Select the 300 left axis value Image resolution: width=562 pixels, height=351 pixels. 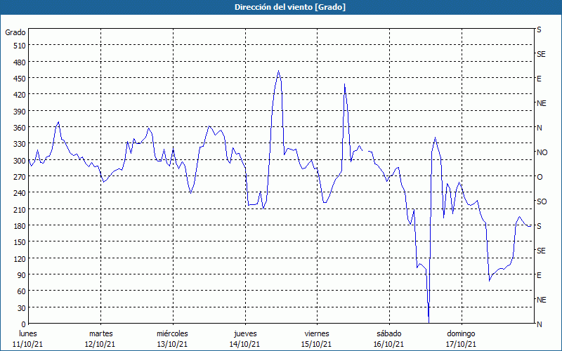click(x=20, y=161)
